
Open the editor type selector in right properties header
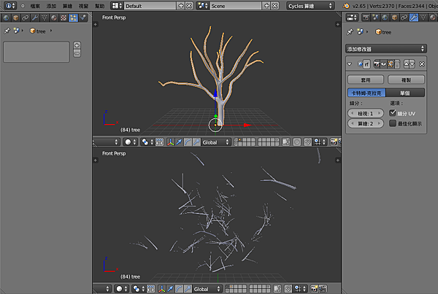point(352,18)
